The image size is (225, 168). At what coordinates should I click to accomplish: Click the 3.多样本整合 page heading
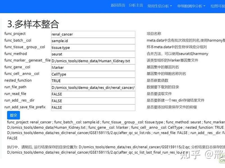(x=33, y=24)
